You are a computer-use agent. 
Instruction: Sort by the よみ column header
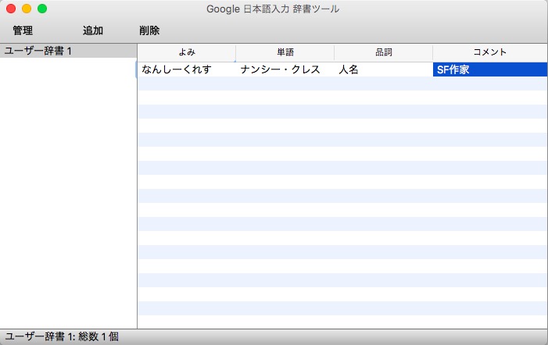click(x=187, y=52)
